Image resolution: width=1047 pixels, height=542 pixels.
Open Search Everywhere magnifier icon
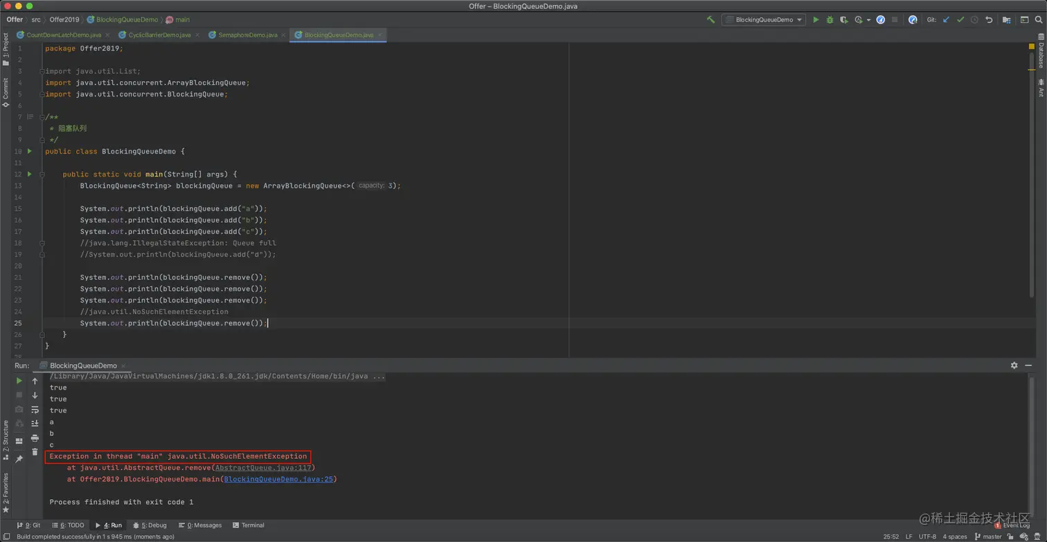click(x=1039, y=20)
